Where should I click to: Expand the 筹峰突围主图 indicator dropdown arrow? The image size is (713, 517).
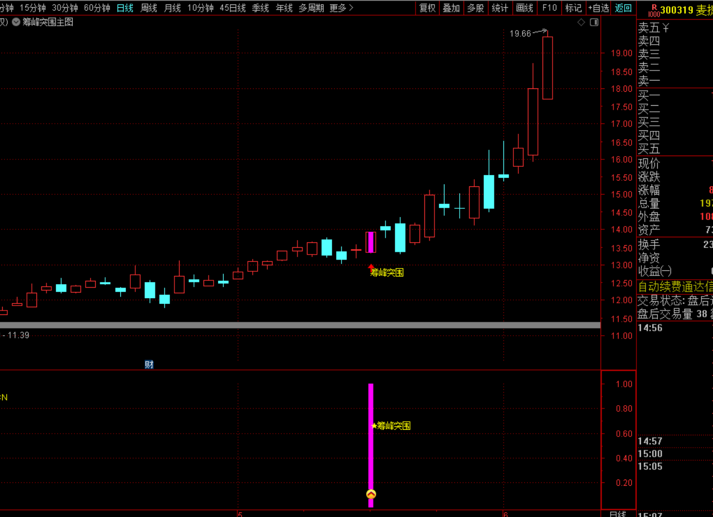coord(16,22)
